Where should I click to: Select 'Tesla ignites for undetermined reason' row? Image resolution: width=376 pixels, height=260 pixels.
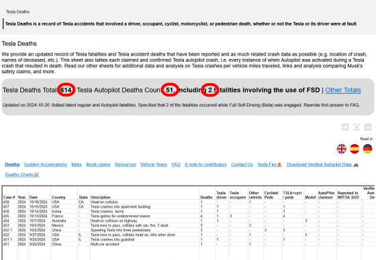(120, 216)
